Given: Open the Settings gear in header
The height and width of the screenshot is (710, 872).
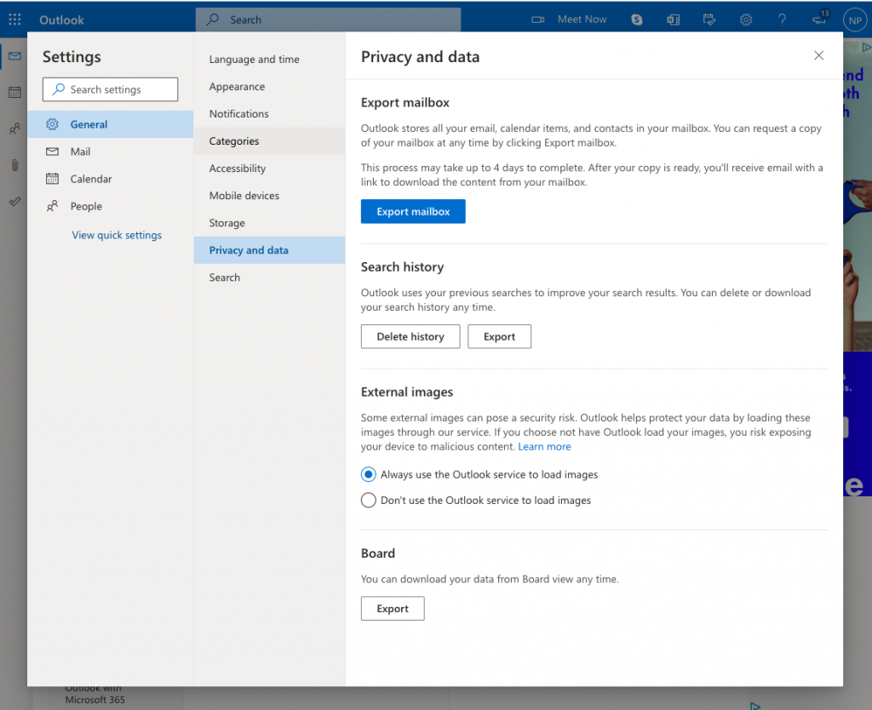Looking at the screenshot, I should tap(746, 20).
